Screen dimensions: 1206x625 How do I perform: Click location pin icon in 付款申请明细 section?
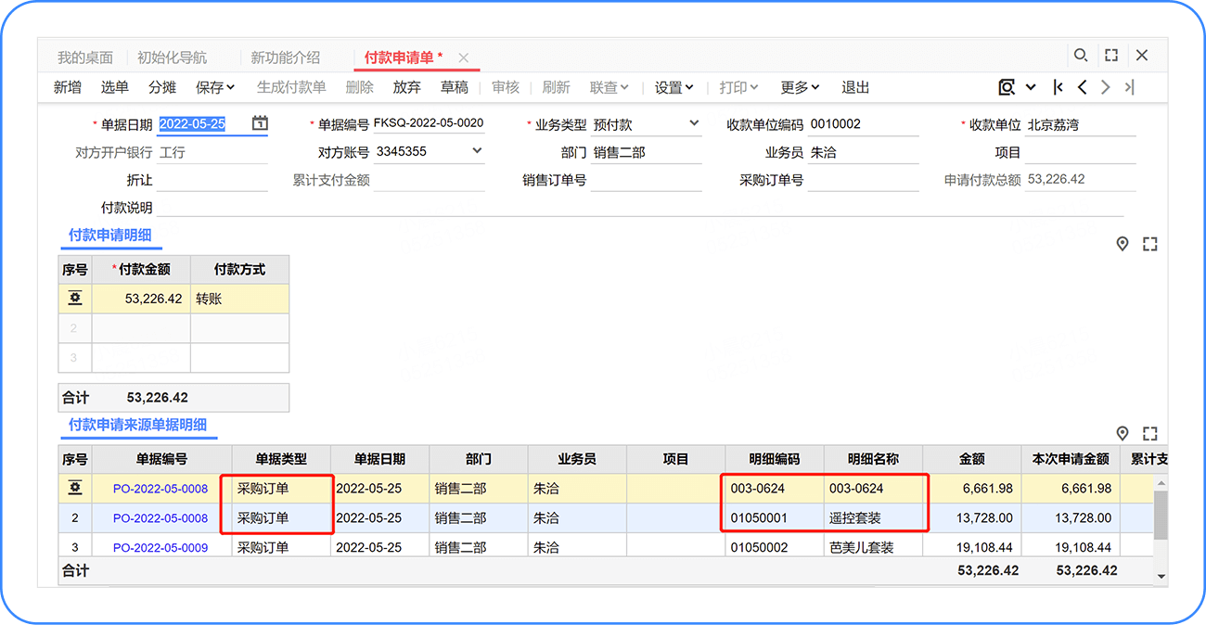(x=1123, y=244)
